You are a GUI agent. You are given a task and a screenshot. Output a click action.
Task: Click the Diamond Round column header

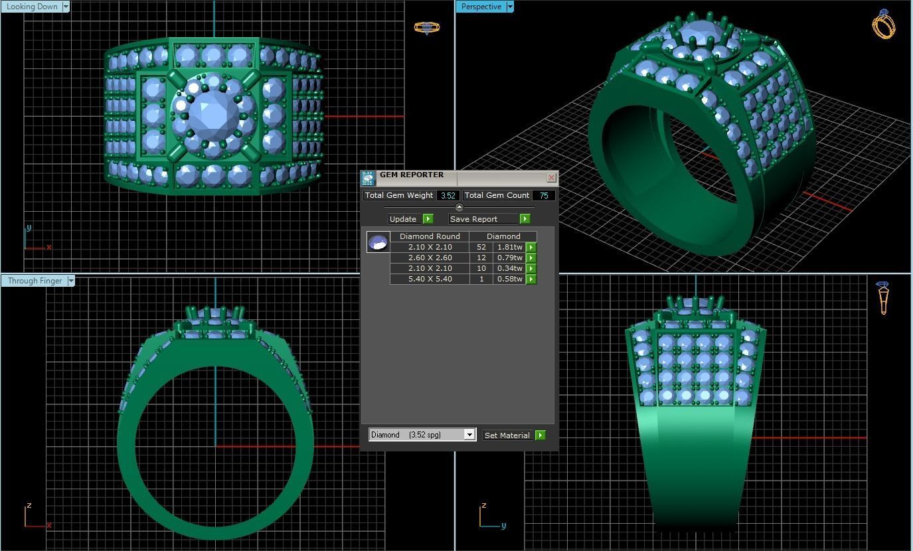[430, 236]
